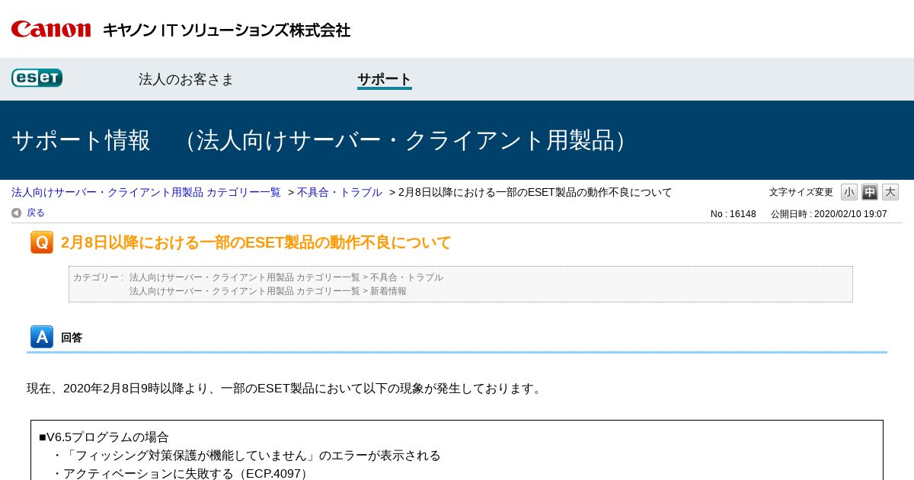Click キヤノンITソリューションズ株式会社 company name
Screen dimensions: 914x480
(226, 30)
